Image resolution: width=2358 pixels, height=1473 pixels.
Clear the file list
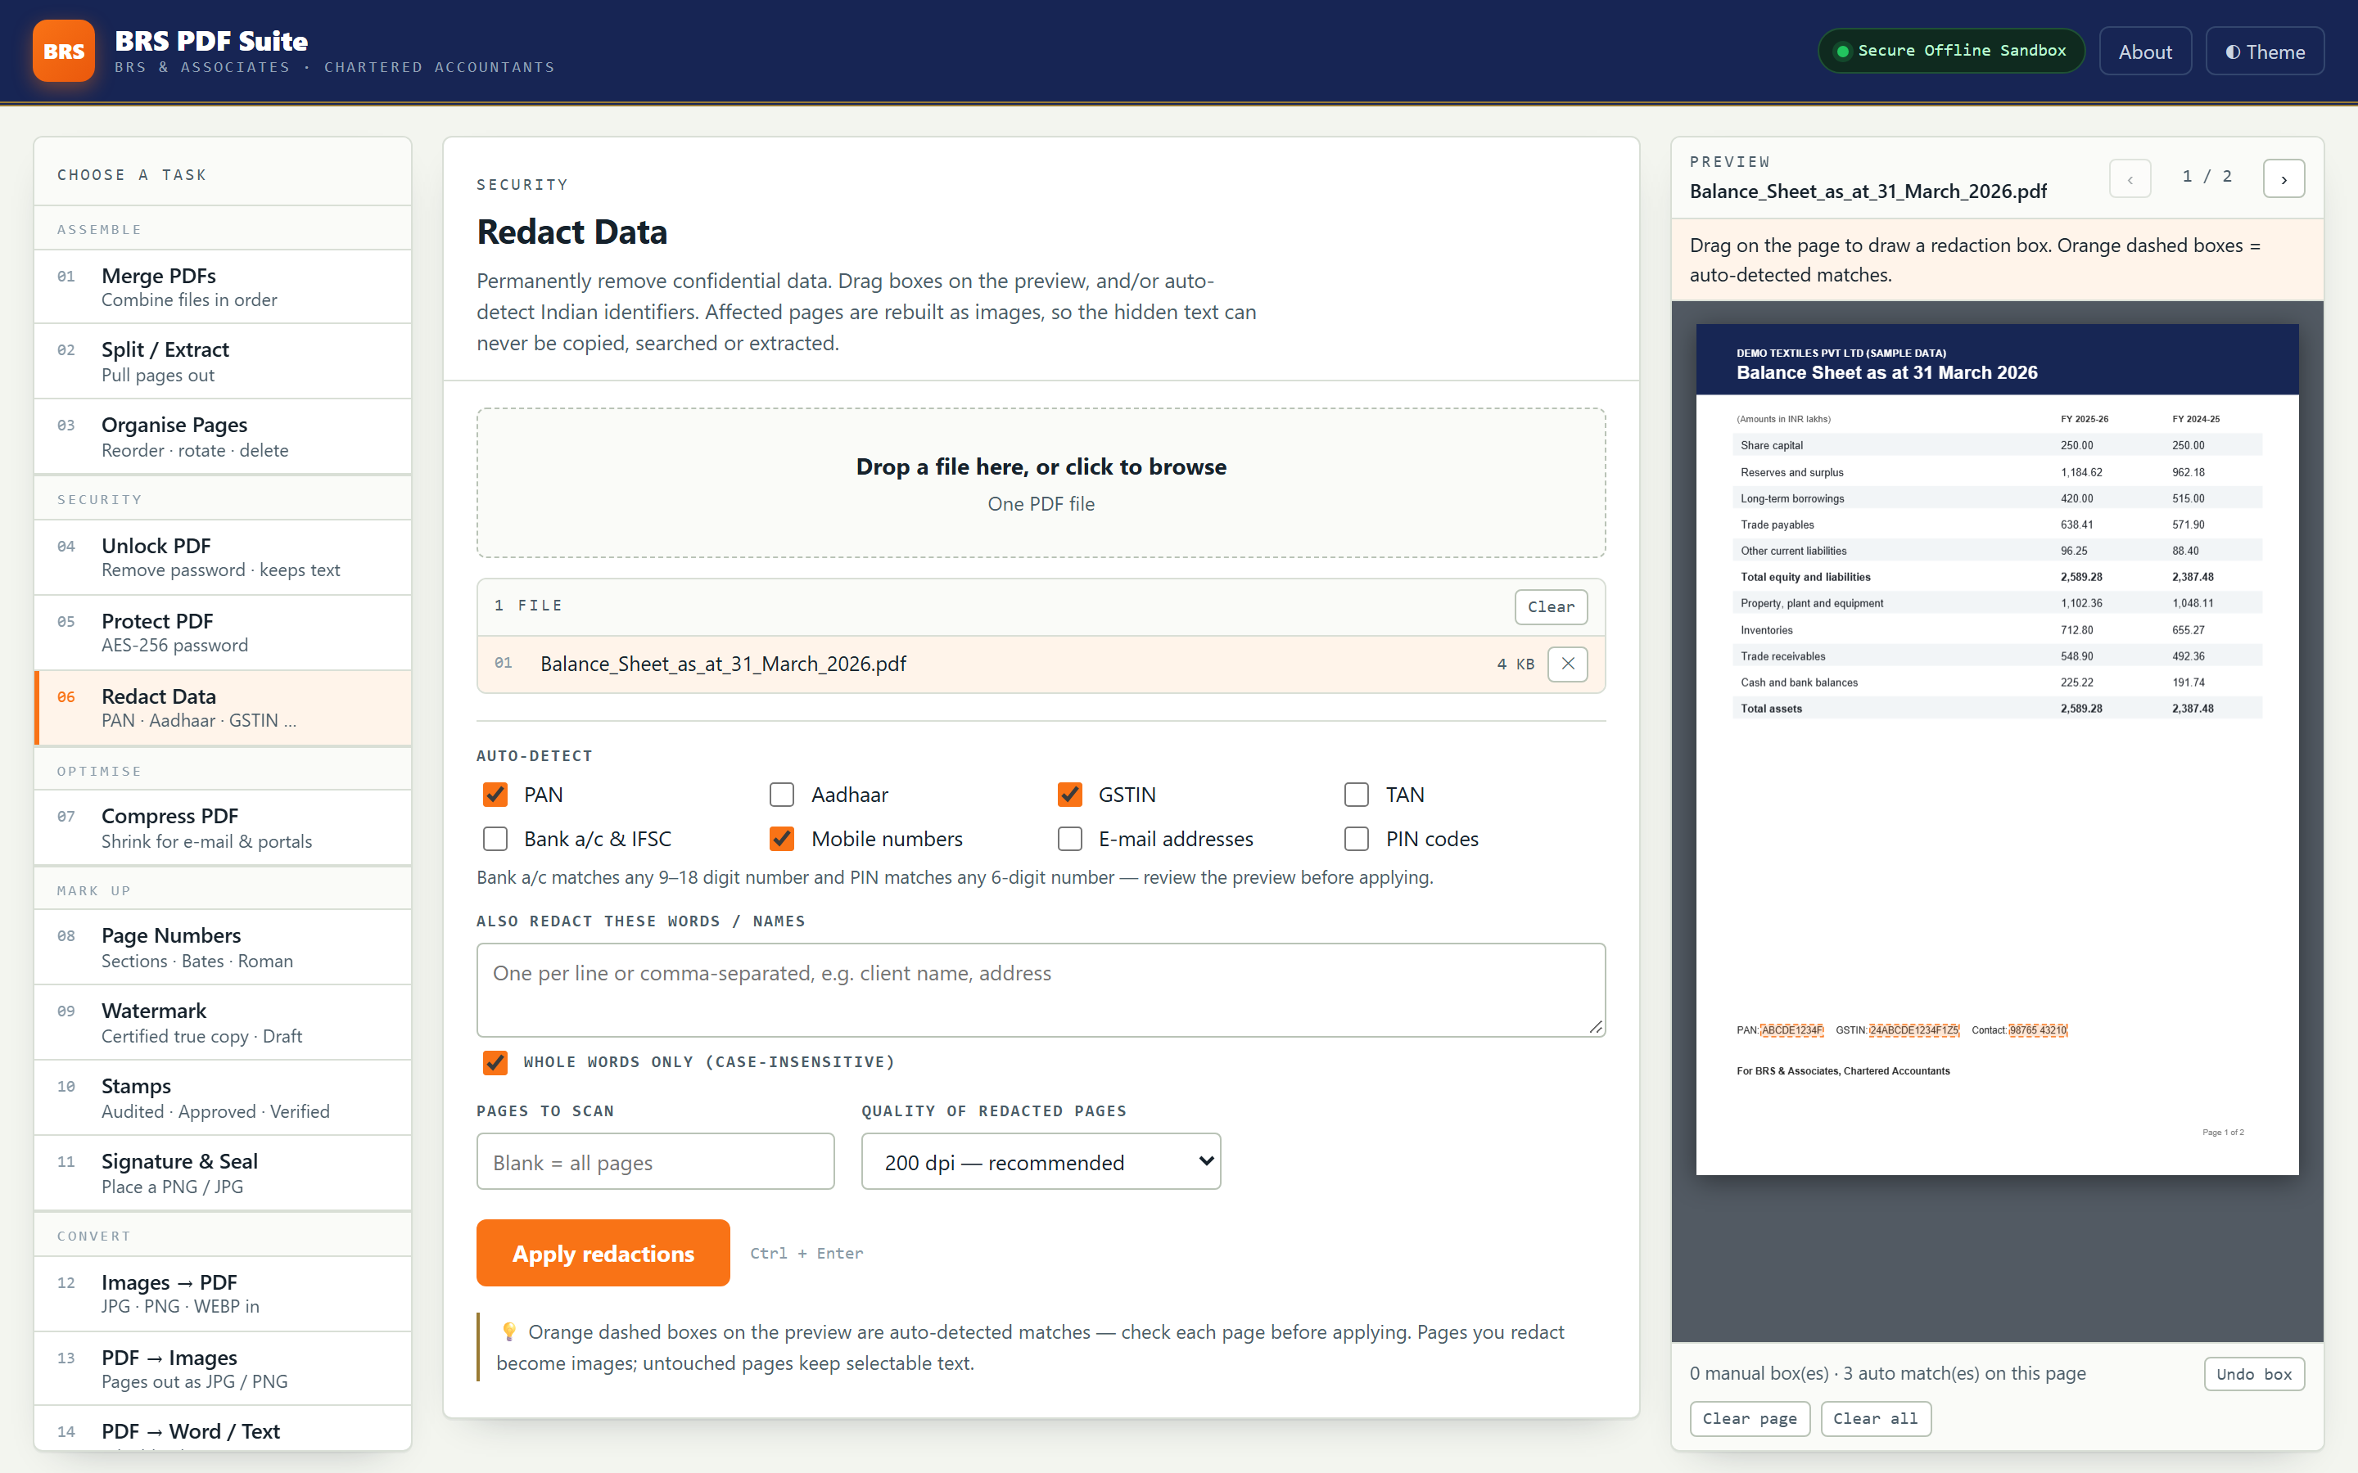[1550, 606]
